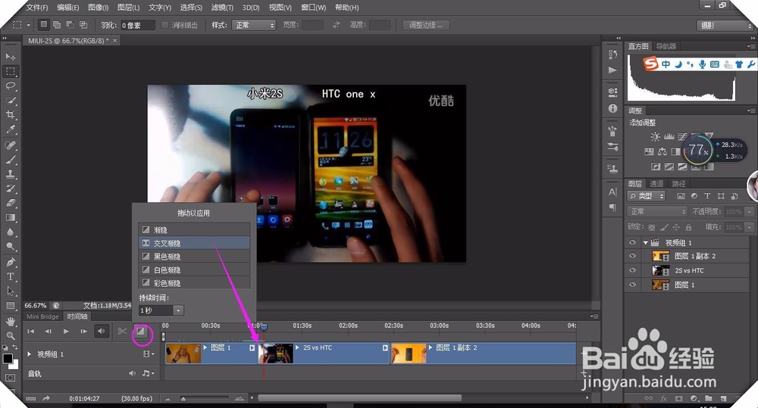The image size is (758, 408).
Task: Open the Paragraph panel icon
Action: (613, 207)
